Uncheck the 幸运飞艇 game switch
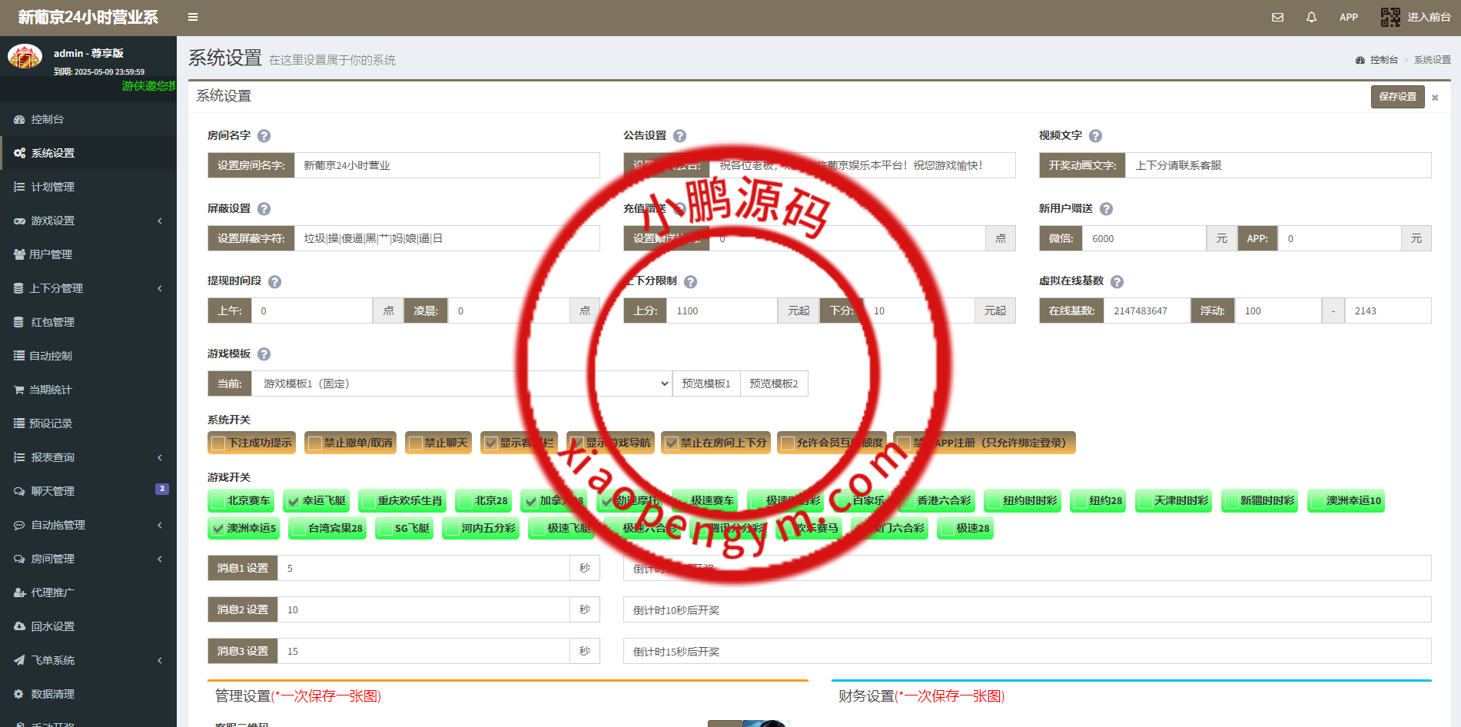The width and height of the screenshot is (1461, 727). 294,502
